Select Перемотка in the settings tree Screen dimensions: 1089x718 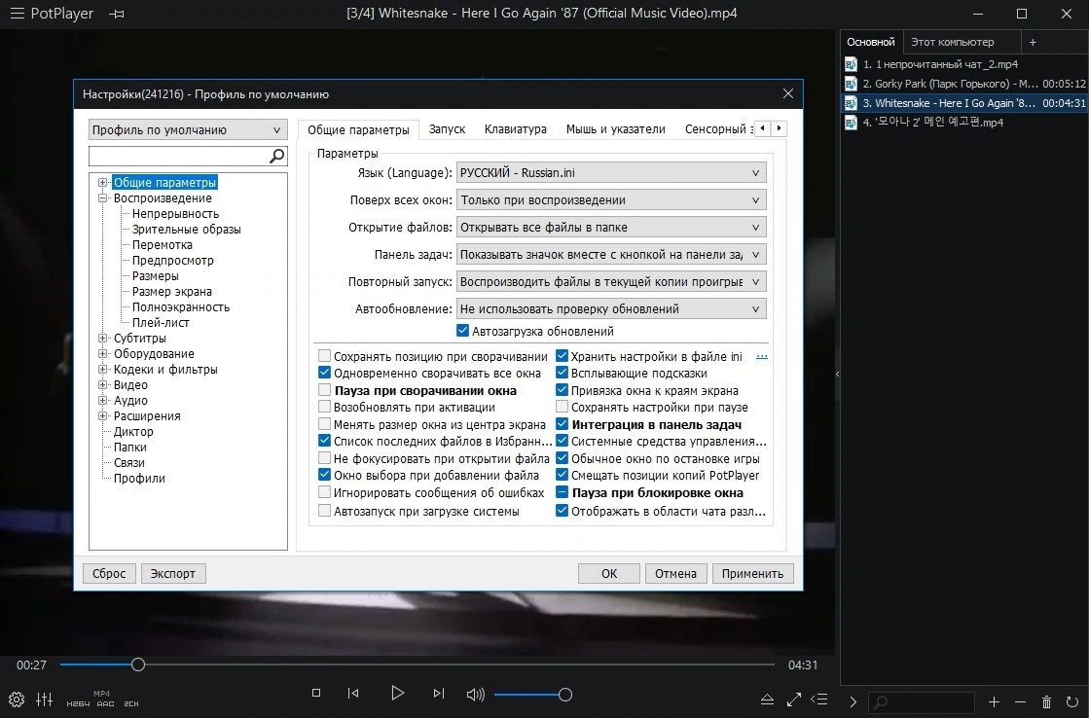click(162, 244)
